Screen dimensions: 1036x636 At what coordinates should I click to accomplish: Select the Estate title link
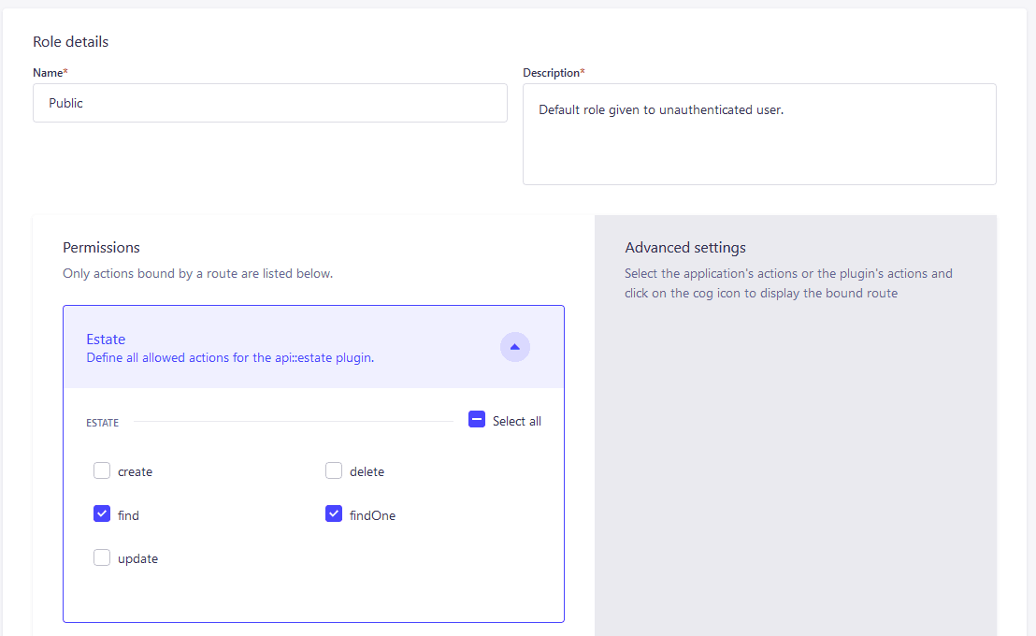[106, 339]
